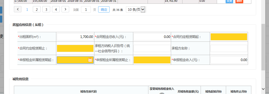Go to previous page arrow
Image resolution: width=269 pixels, height=94 pixels.
[x=18, y=9]
